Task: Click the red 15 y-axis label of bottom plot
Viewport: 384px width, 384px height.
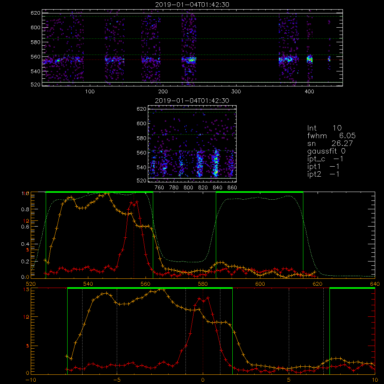Action: (x=26, y=290)
